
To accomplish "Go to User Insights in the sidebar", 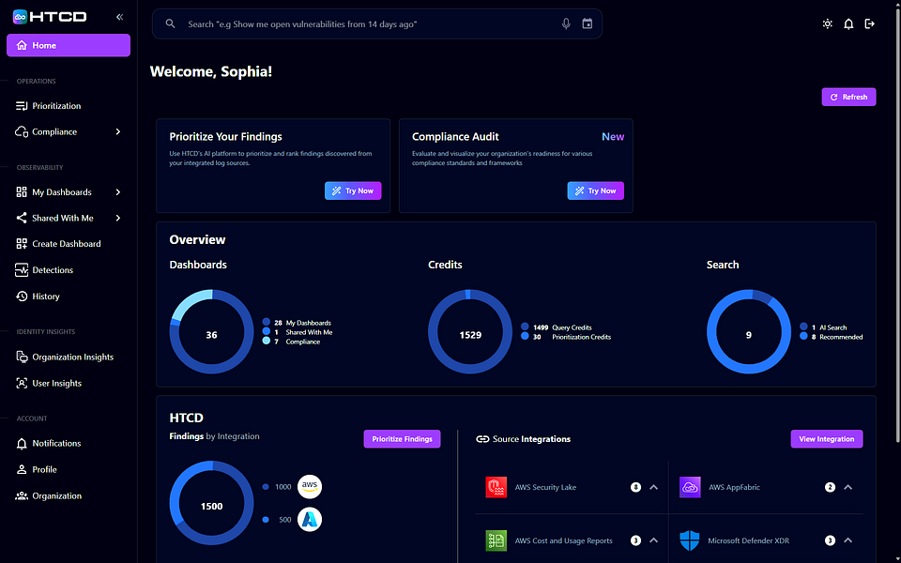I will point(54,383).
